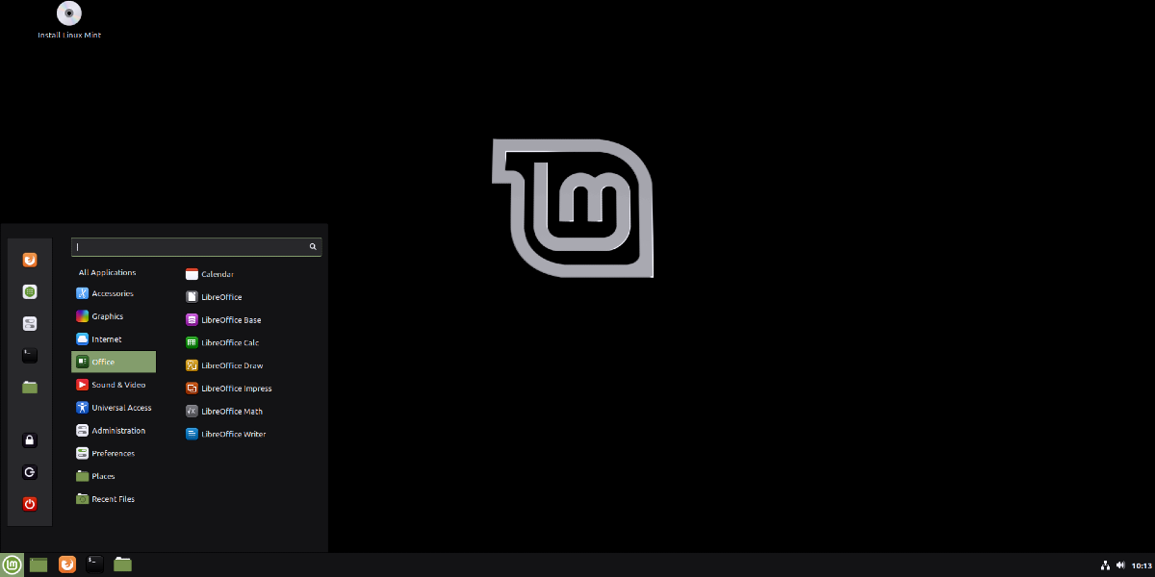Open Recent Files in the menu
Screen dimensions: 1155x577
click(x=114, y=499)
